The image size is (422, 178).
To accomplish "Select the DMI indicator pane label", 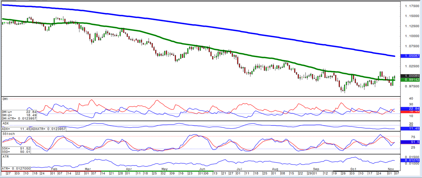I will [x=6, y=99].
